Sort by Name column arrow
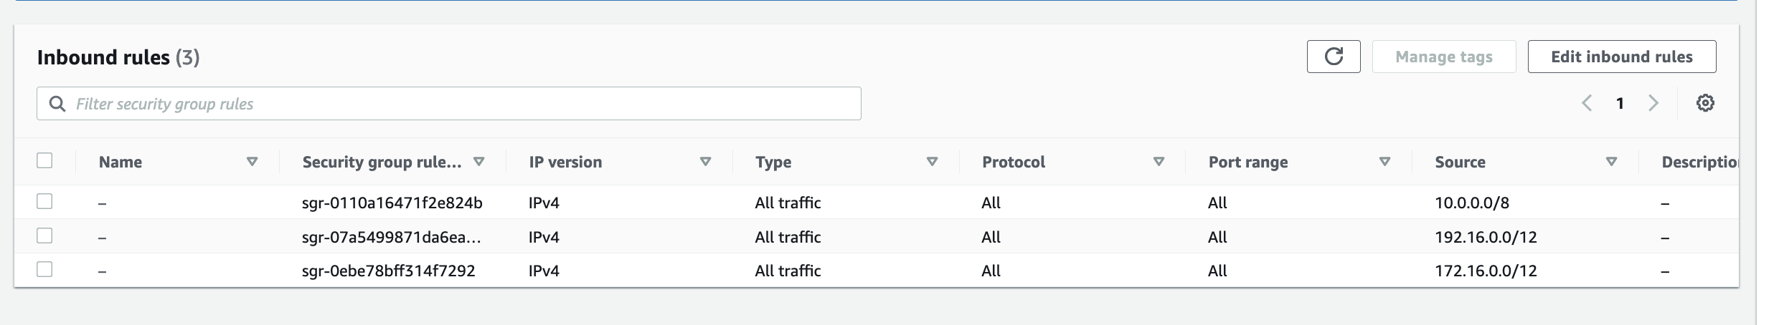This screenshot has width=1779, height=325. 252,162
